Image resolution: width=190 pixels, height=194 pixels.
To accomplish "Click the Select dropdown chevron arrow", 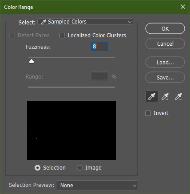I will (130, 22).
